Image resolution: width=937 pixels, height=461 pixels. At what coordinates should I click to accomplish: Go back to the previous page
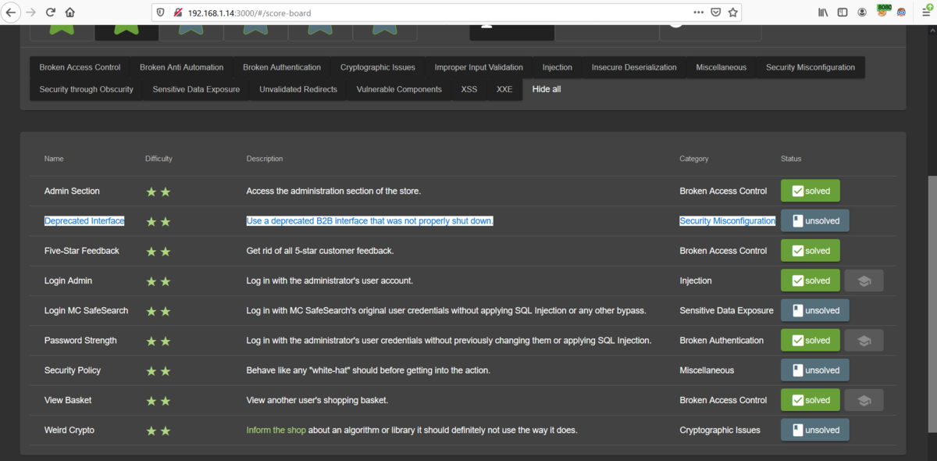tap(11, 13)
